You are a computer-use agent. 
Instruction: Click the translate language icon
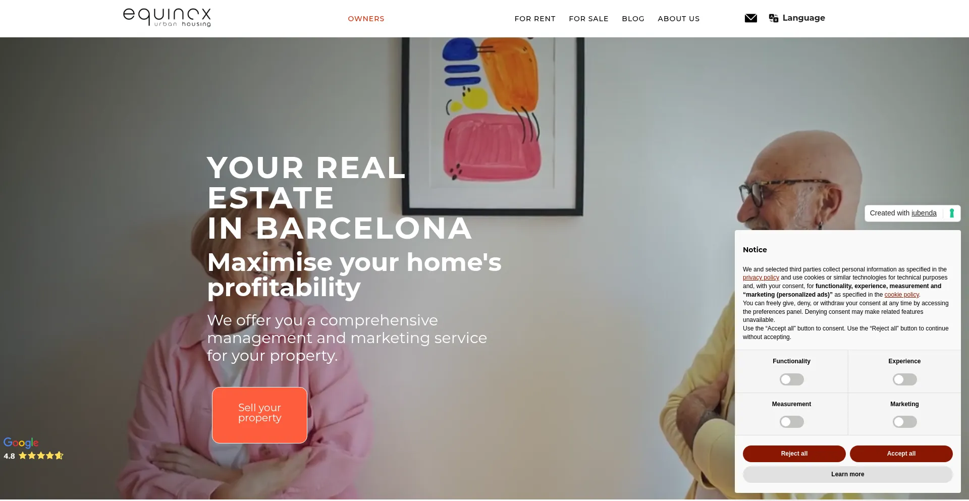(x=773, y=18)
